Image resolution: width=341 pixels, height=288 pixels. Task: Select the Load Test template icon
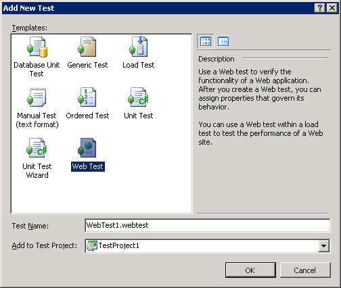click(x=138, y=47)
